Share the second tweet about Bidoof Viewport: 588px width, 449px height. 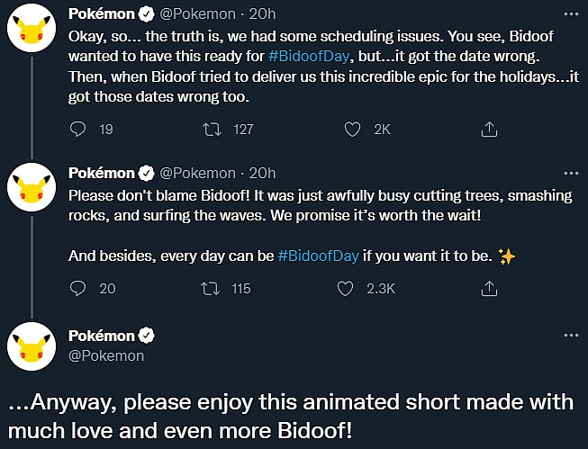pos(489,289)
